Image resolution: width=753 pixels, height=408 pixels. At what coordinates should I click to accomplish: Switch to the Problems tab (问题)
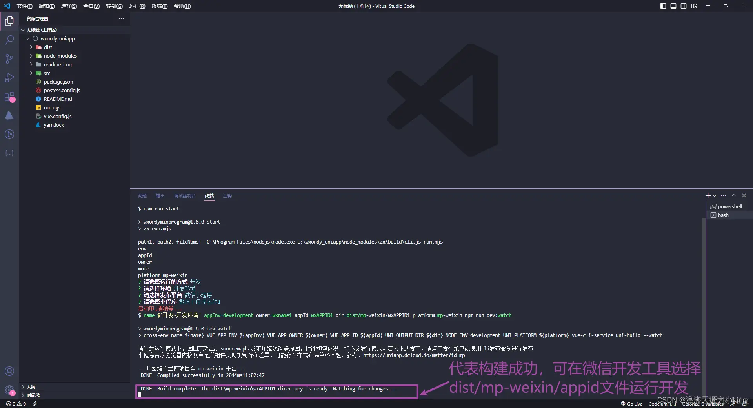click(142, 196)
